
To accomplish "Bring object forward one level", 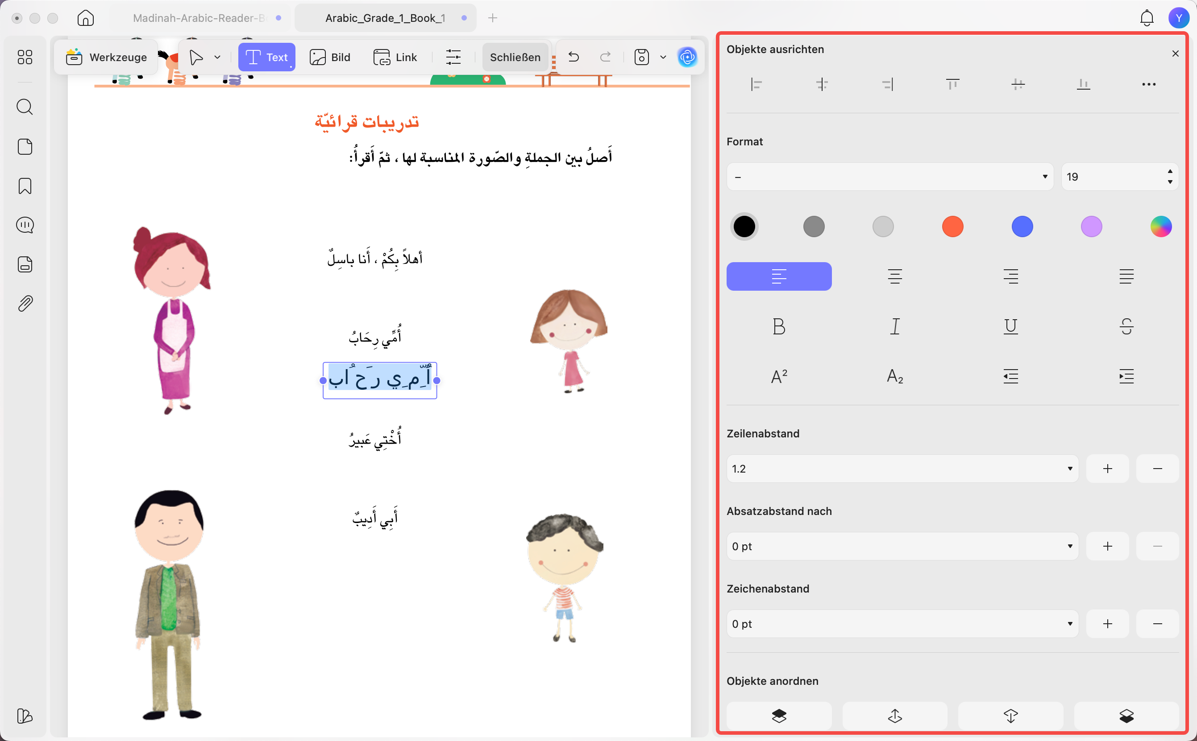I will click(x=895, y=716).
